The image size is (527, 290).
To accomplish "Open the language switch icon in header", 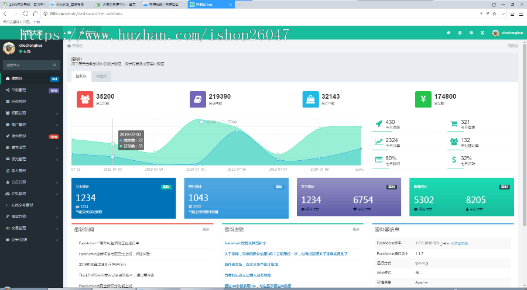I will coord(471,33).
